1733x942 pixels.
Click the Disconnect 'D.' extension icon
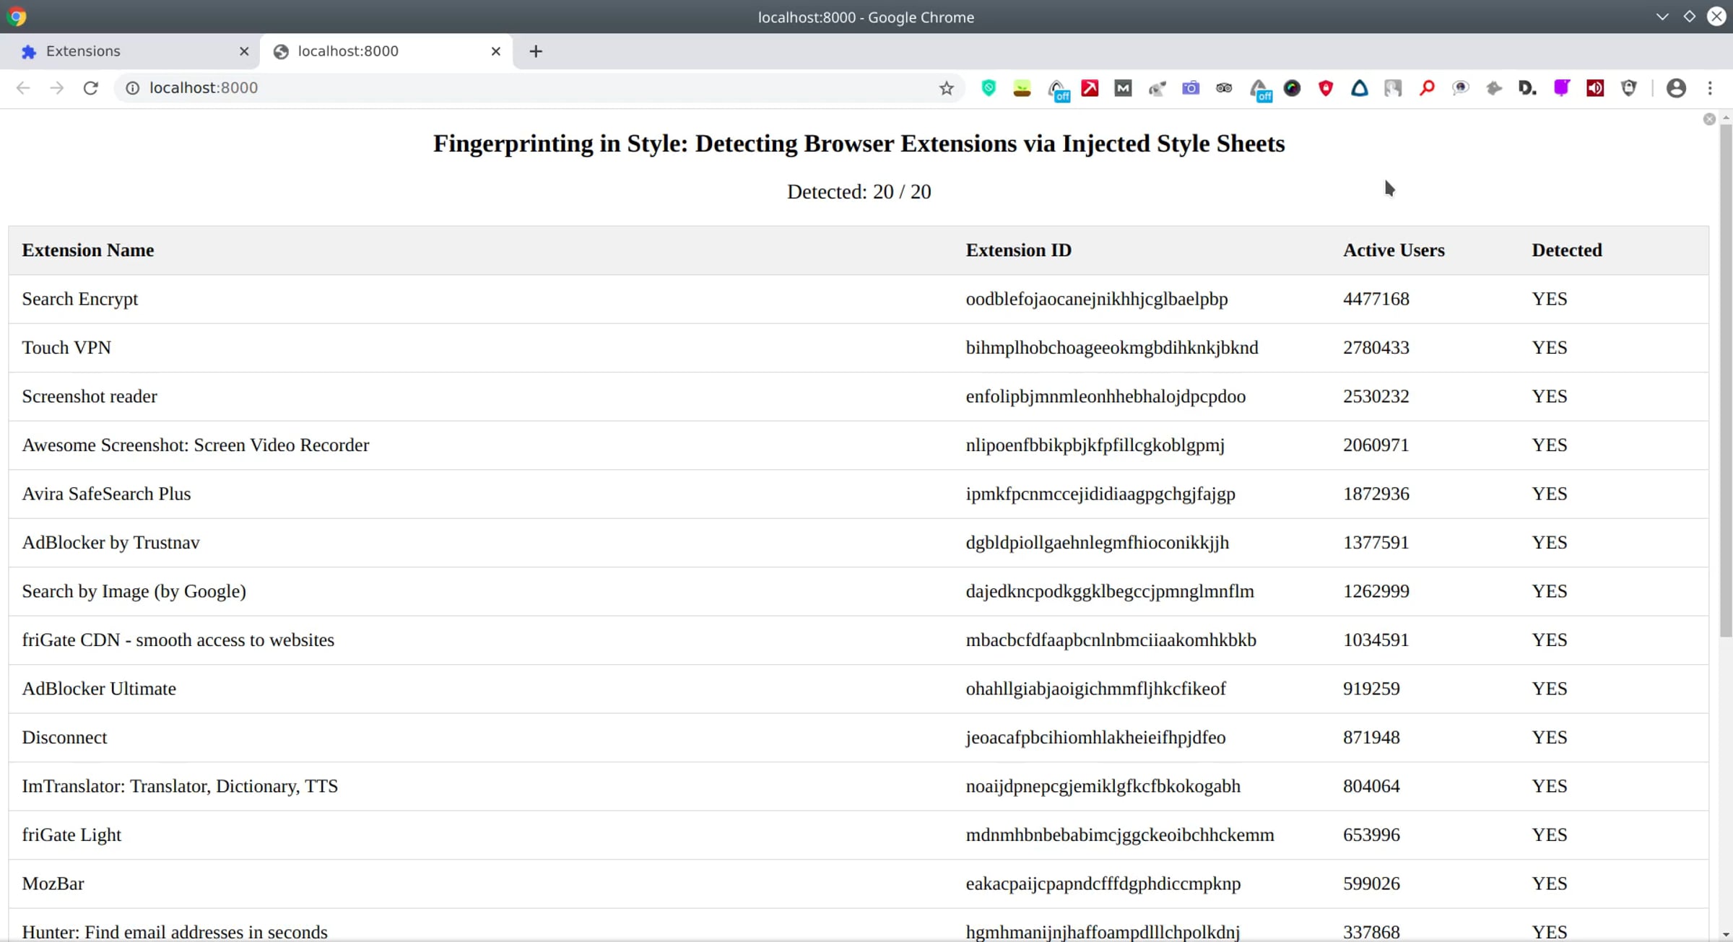(x=1527, y=88)
